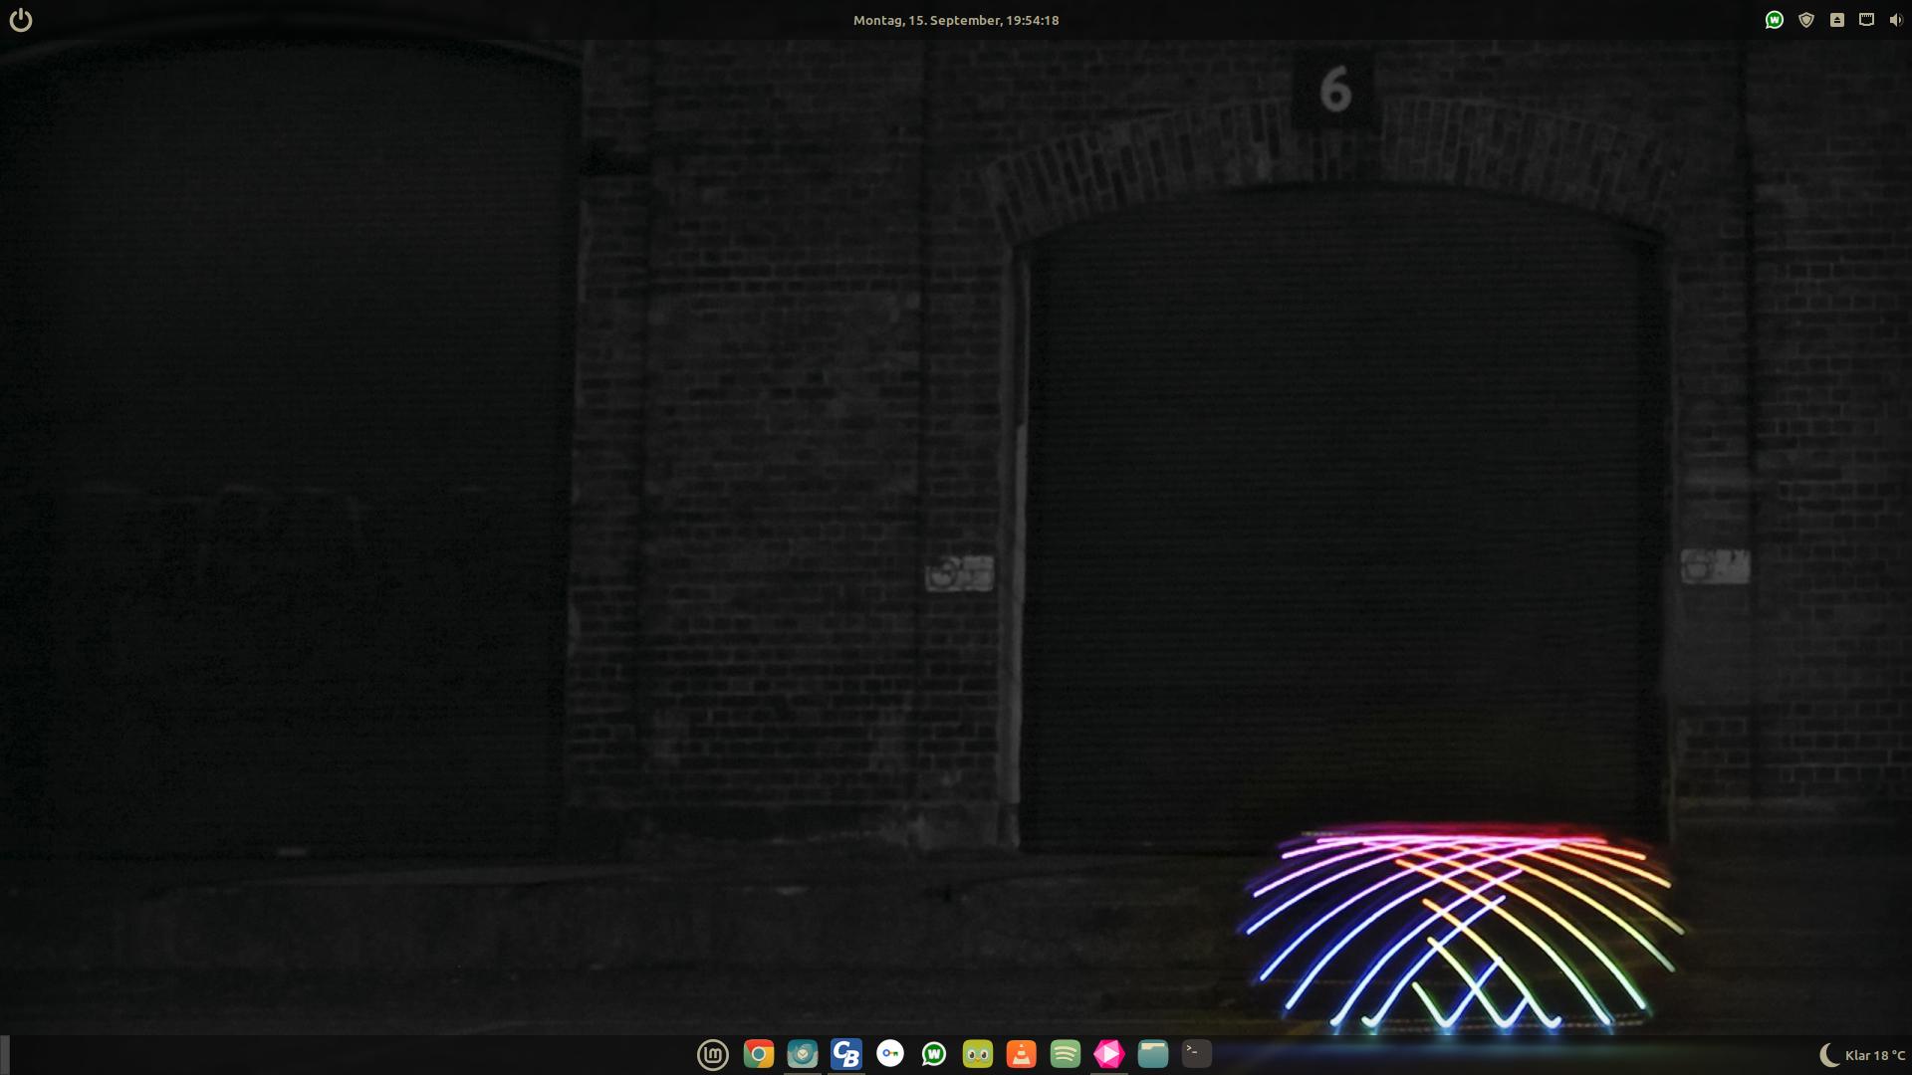Open the teal mail app icon

802,1054
